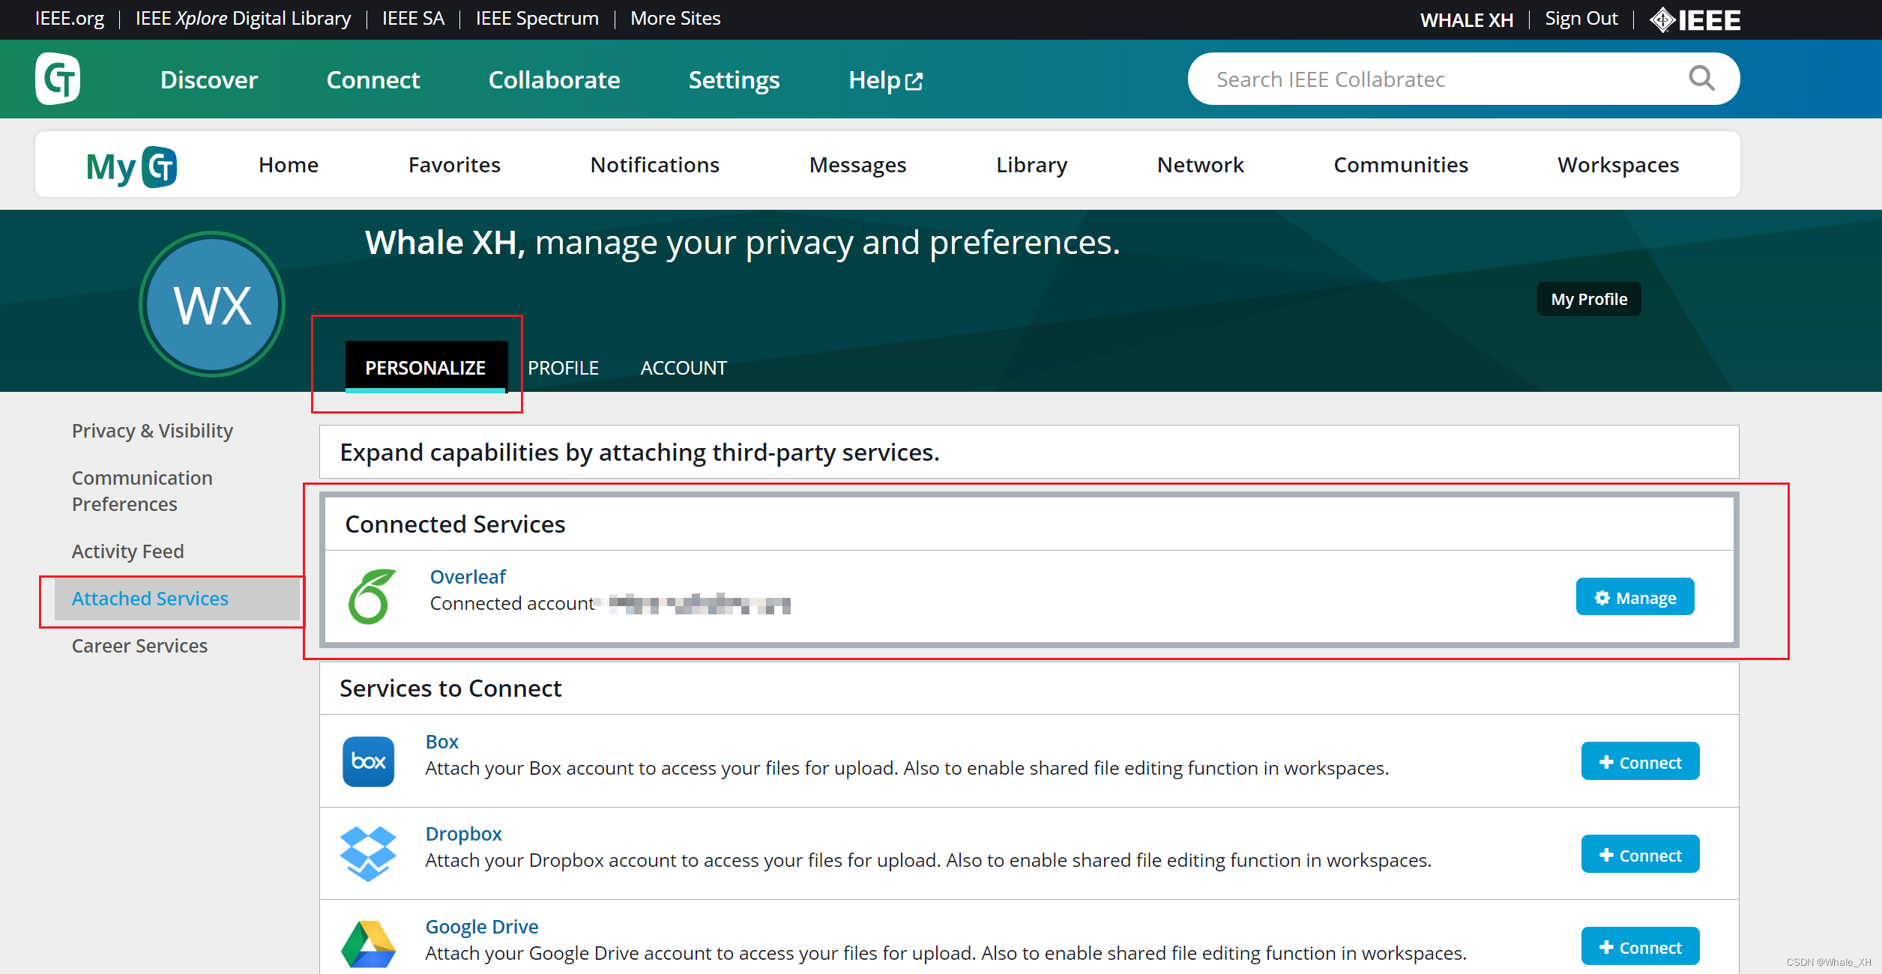Select Privacy & Visibility in sidebar

152,431
